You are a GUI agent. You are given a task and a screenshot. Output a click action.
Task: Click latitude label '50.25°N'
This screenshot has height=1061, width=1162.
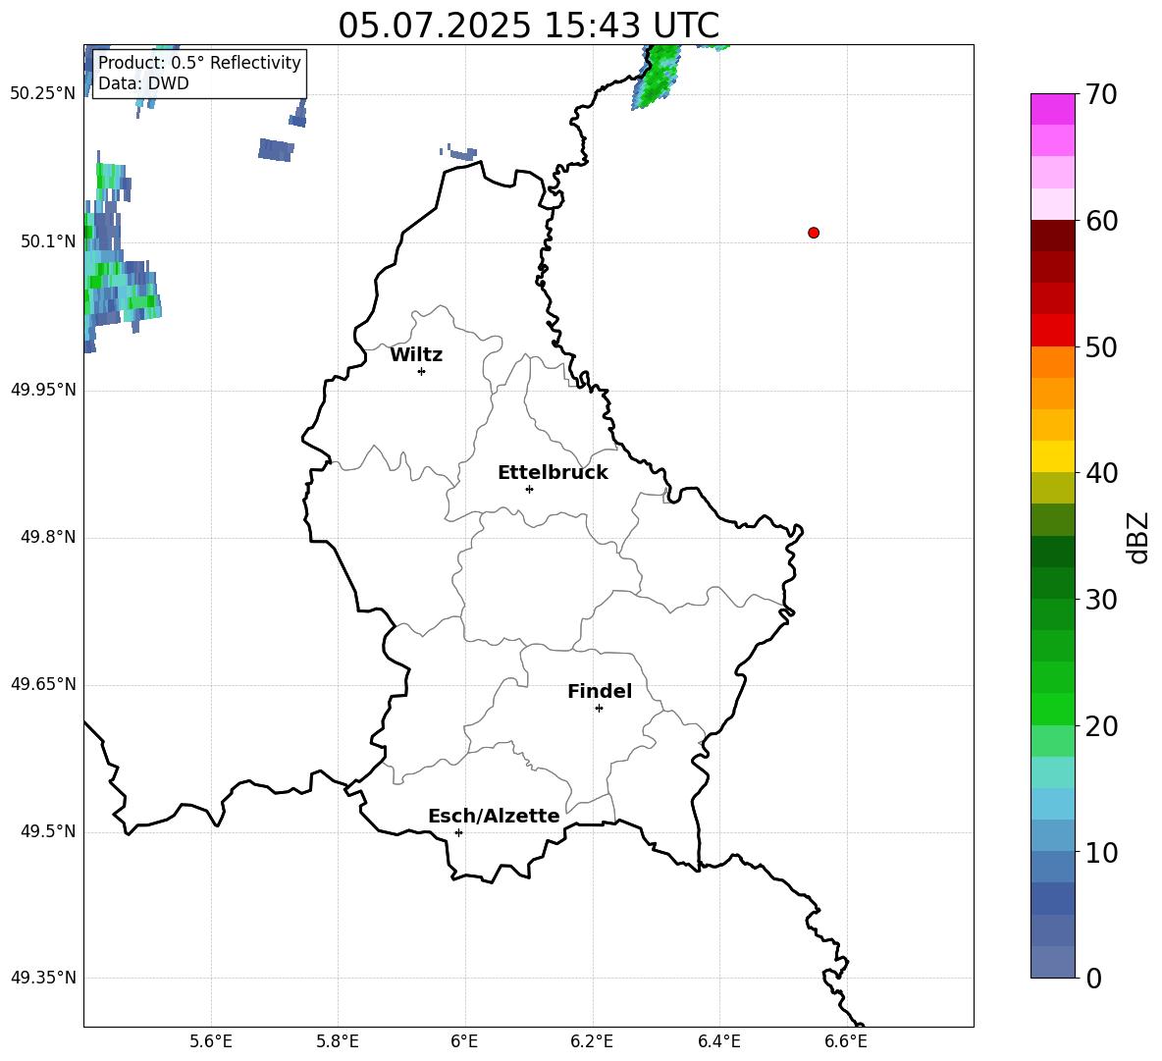click(x=43, y=94)
